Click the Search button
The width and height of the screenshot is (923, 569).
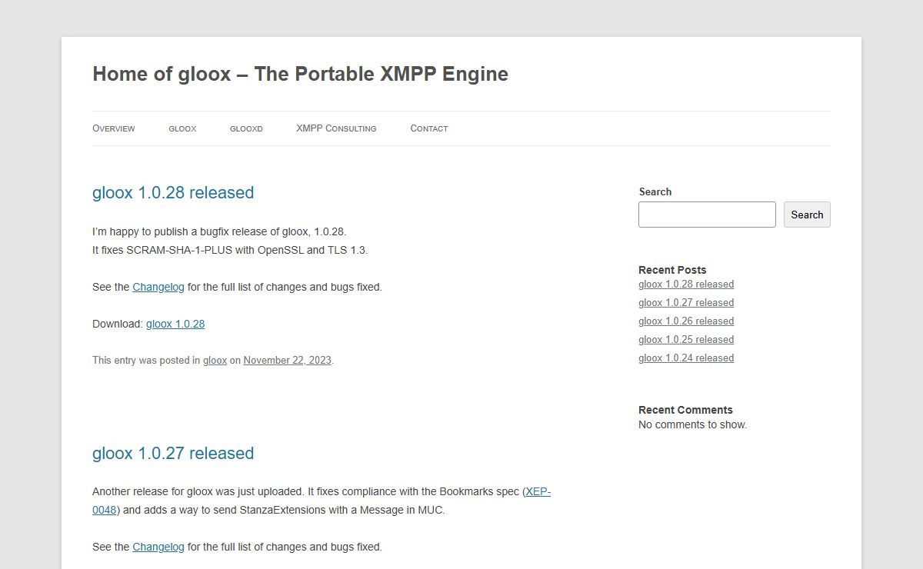[807, 215]
